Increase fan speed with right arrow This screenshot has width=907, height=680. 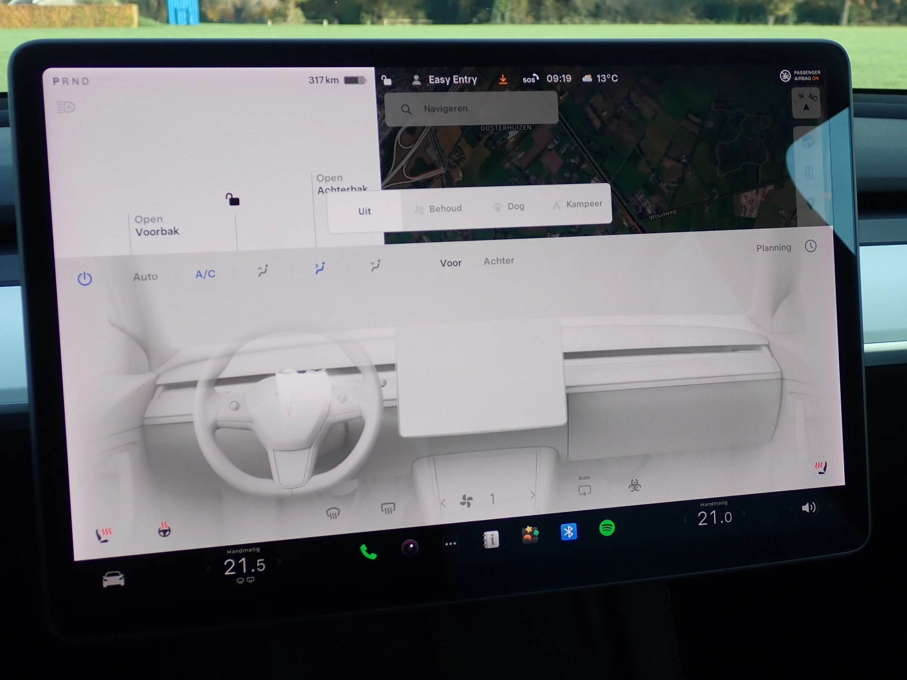pos(533,495)
